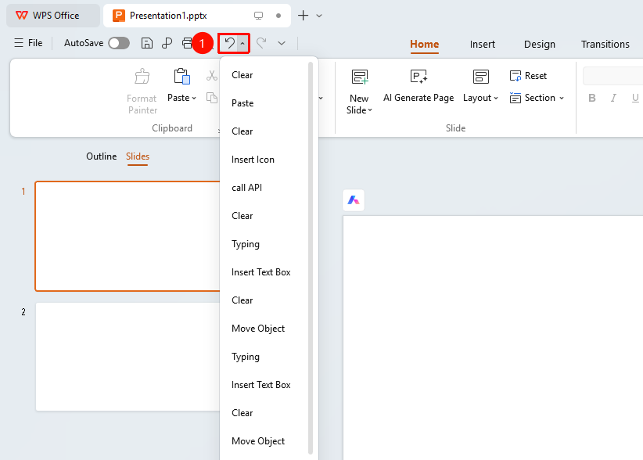Click the Export to PDF icon
643x460 pixels.
pos(167,43)
